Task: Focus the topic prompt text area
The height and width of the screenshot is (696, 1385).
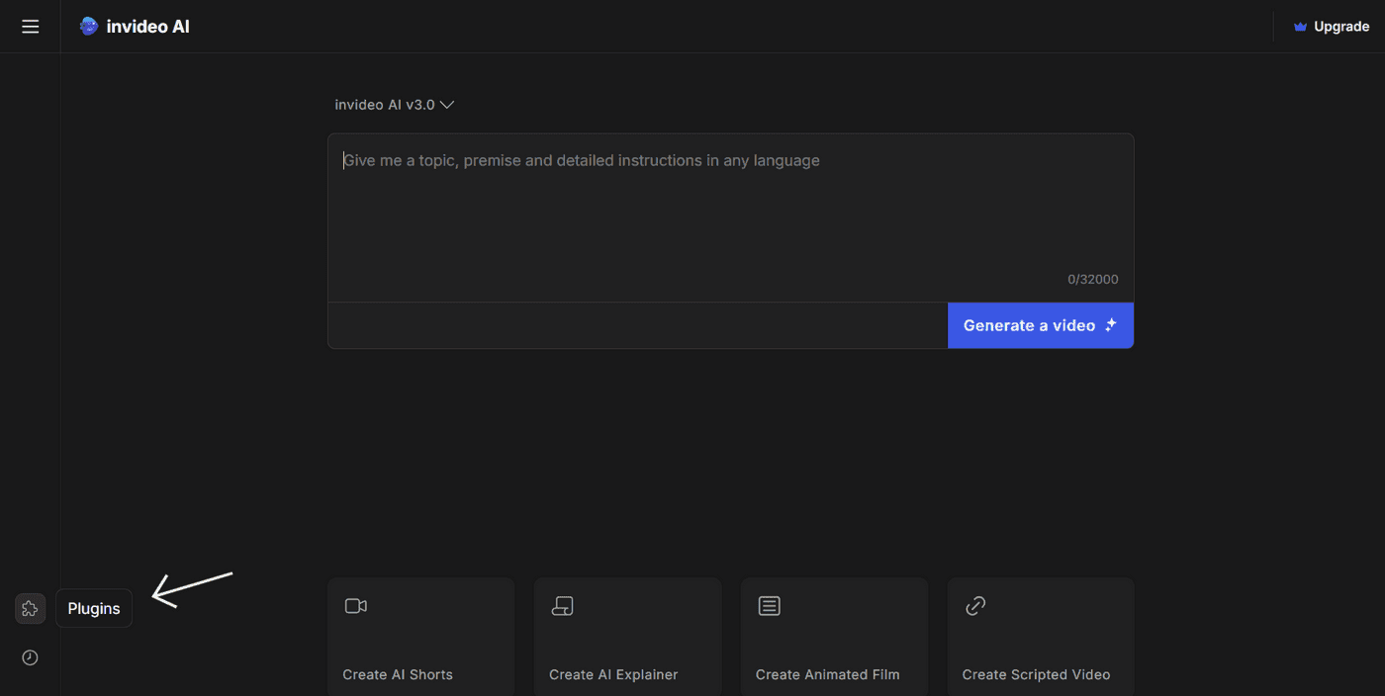Action: tap(730, 213)
